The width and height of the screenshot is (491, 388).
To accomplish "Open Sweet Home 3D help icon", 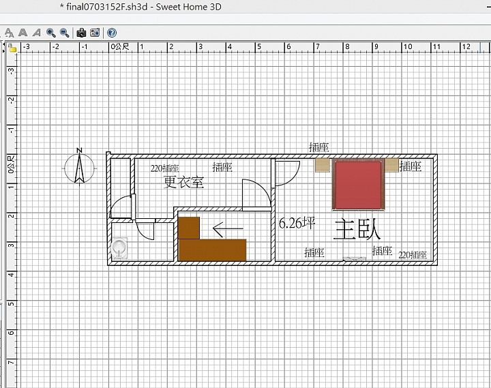I will [112, 33].
